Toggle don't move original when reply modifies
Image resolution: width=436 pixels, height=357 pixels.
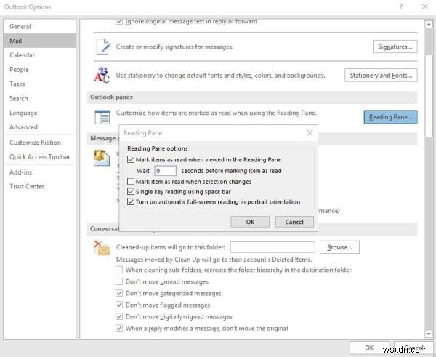(x=119, y=328)
